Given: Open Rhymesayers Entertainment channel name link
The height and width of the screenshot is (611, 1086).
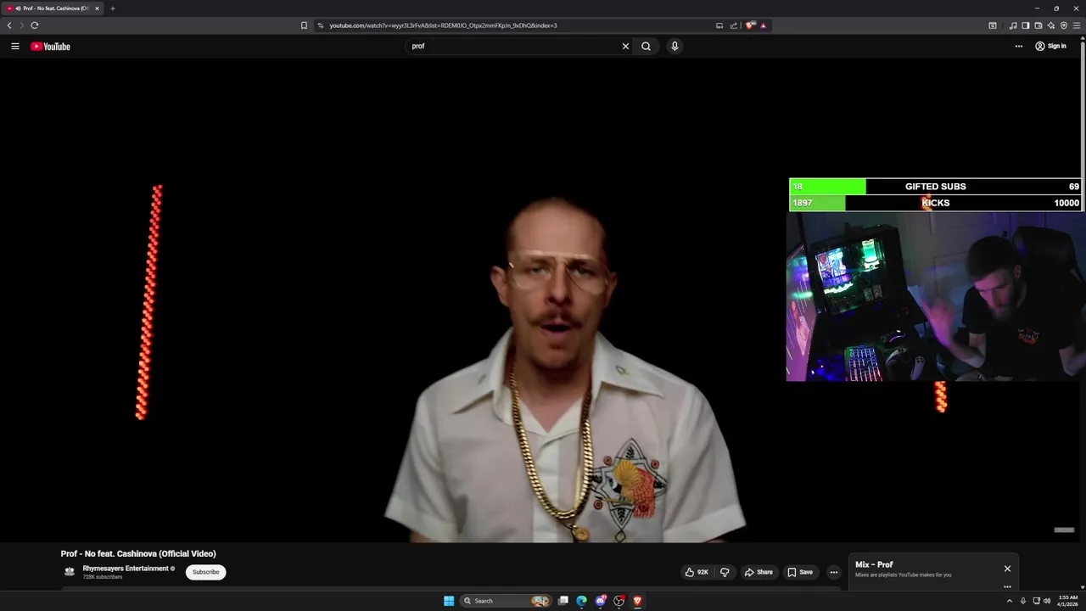Looking at the screenshot, I should click(126, 569).
